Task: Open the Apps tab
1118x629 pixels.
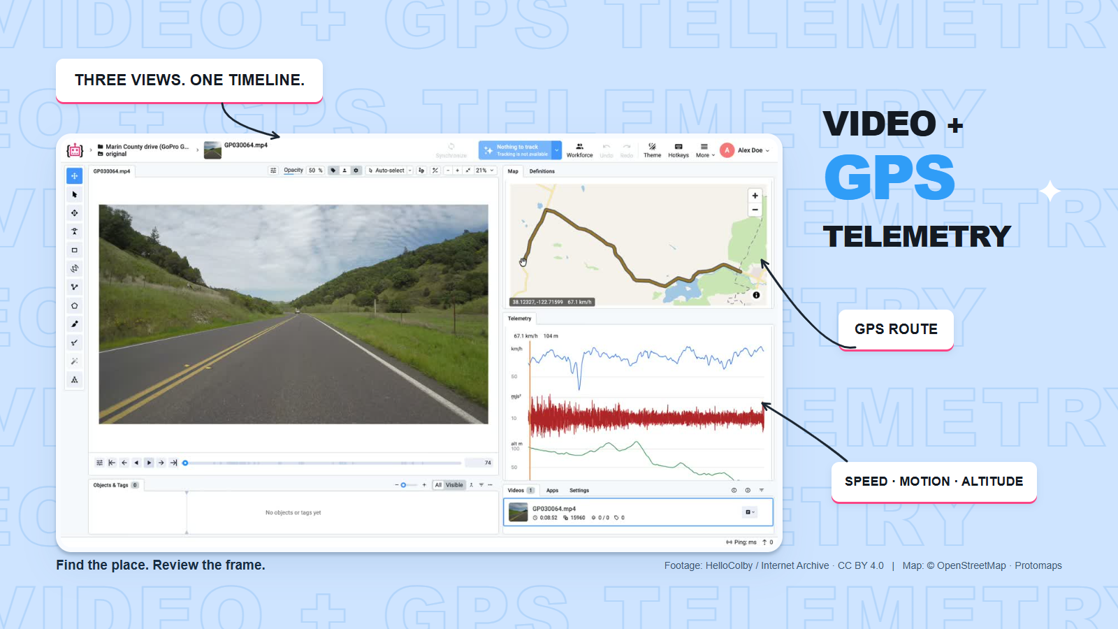Action: tap(552, 491)
